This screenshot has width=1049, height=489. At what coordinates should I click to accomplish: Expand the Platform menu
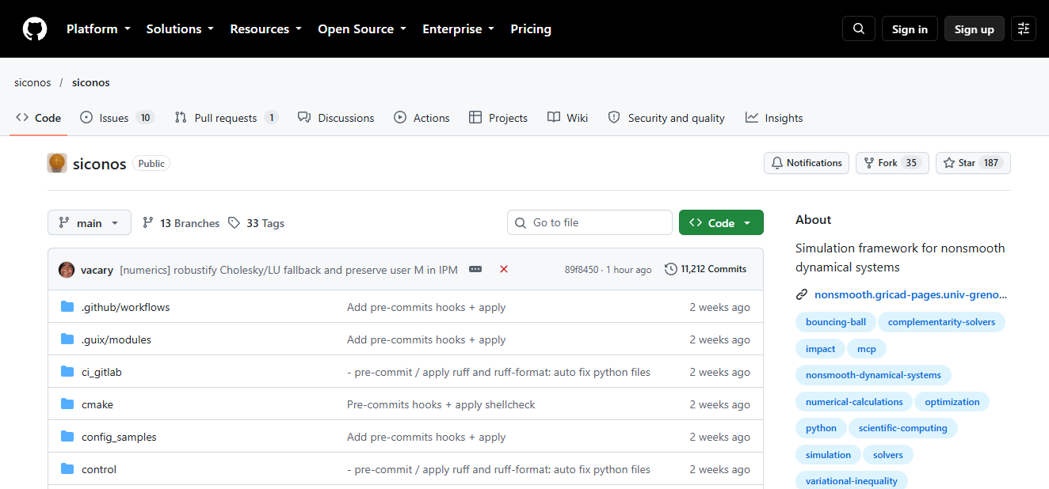100,29
